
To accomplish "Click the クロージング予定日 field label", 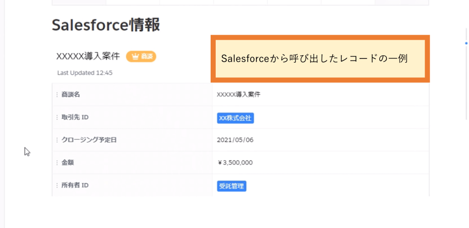I will (x=89, y=140).
